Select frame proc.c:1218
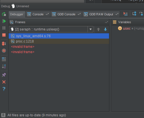This screenshot has width=144, height=118. (x=59, y=41)
